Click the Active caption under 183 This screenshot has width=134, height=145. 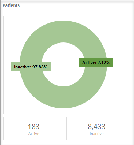coord(33,134)
